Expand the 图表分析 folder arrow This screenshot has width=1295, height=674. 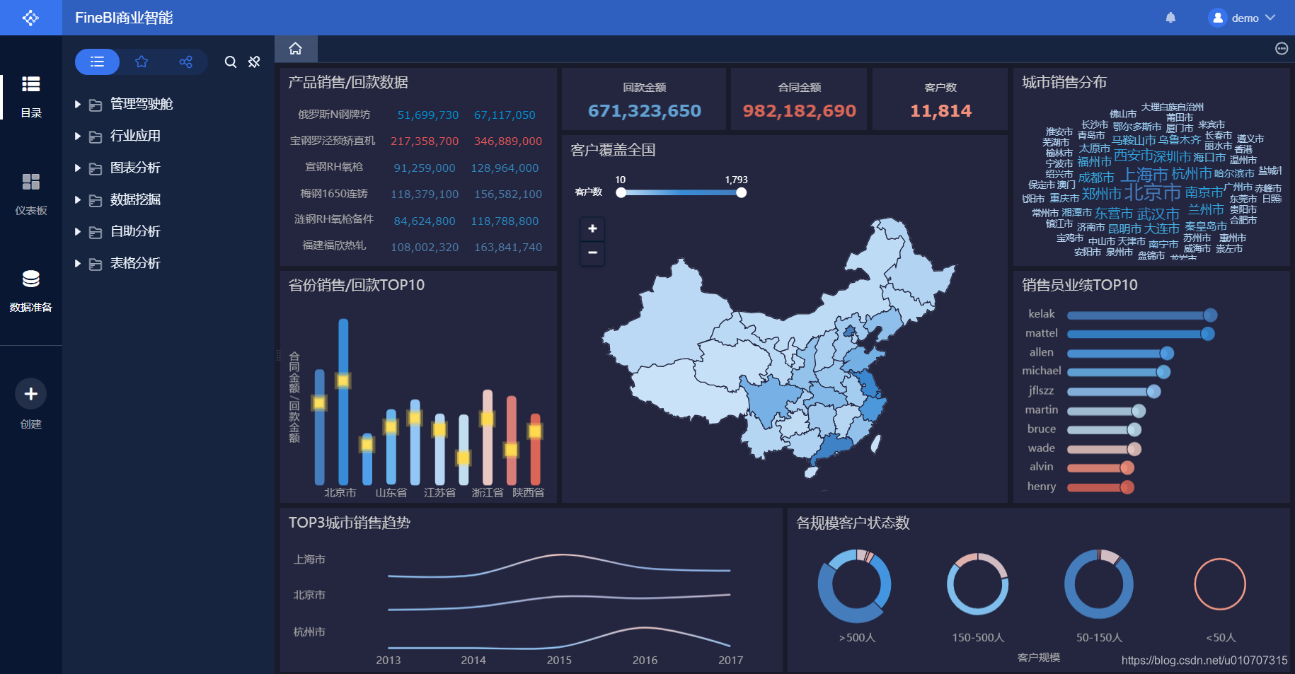[x=78, y=168]
